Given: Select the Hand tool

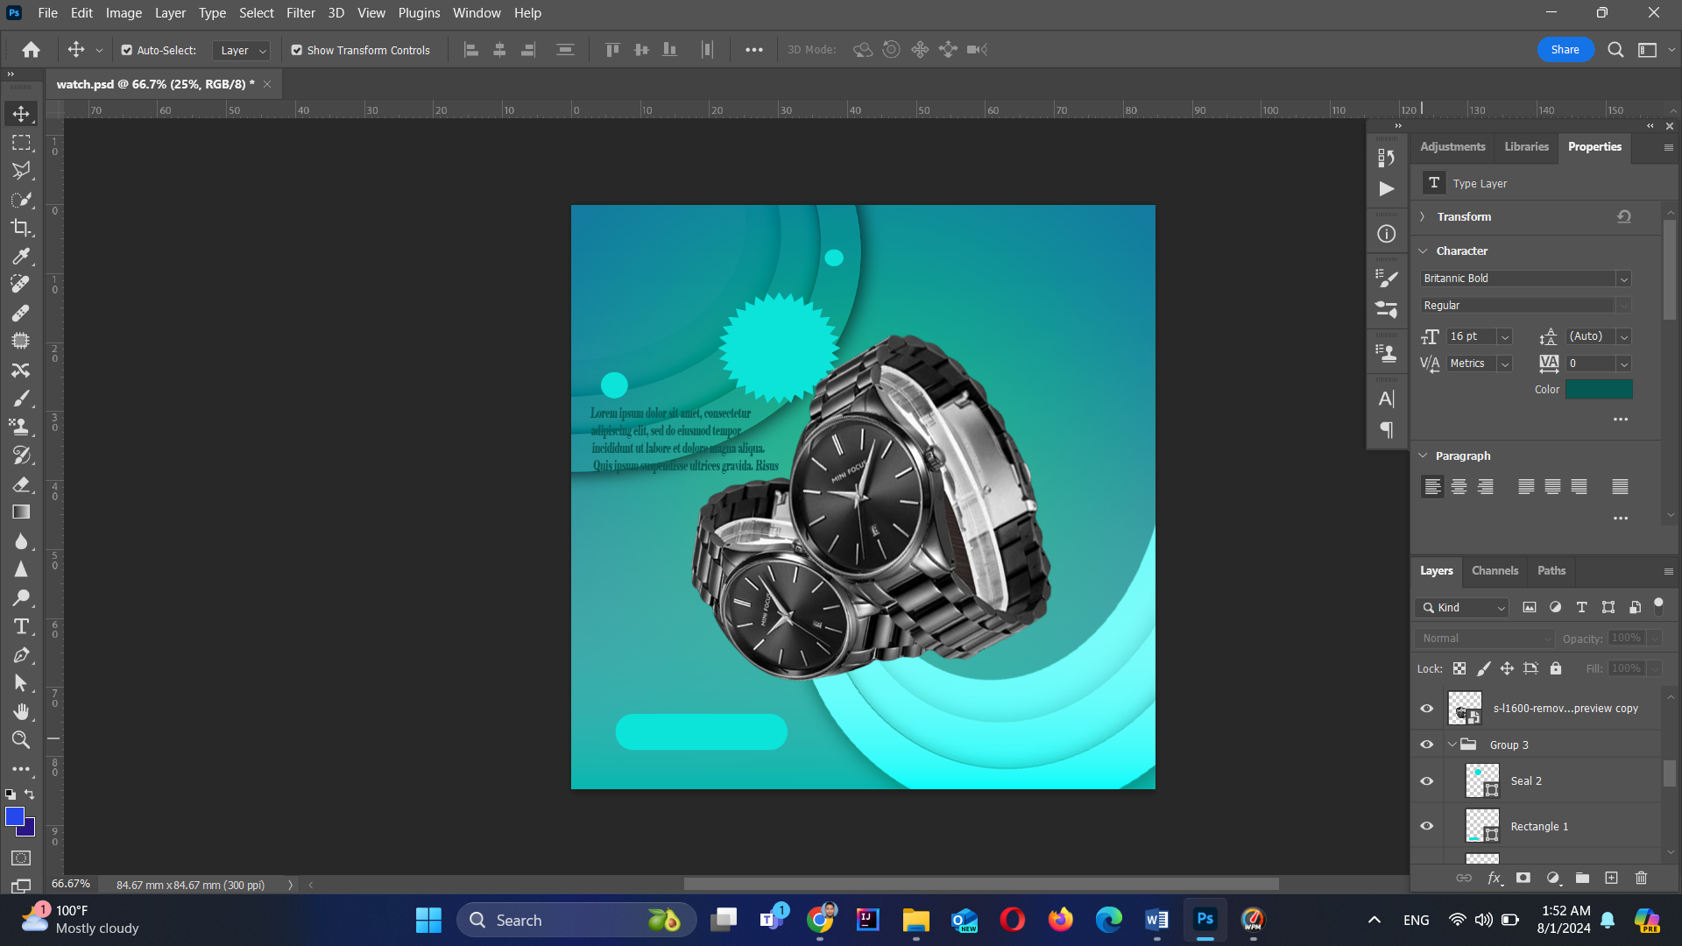Looking at the screenshot, I should (21, 711).
